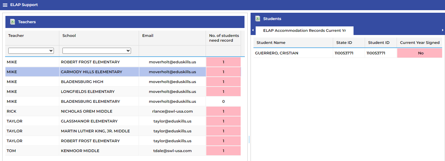Sort by the School column header
This screenshot has height=161, width=445.
99,38
